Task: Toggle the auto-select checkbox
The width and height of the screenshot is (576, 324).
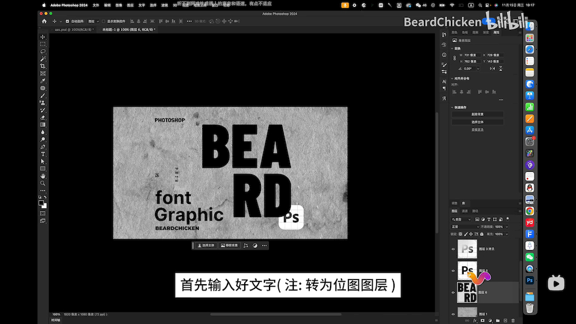Action: (x=67, y=21)
